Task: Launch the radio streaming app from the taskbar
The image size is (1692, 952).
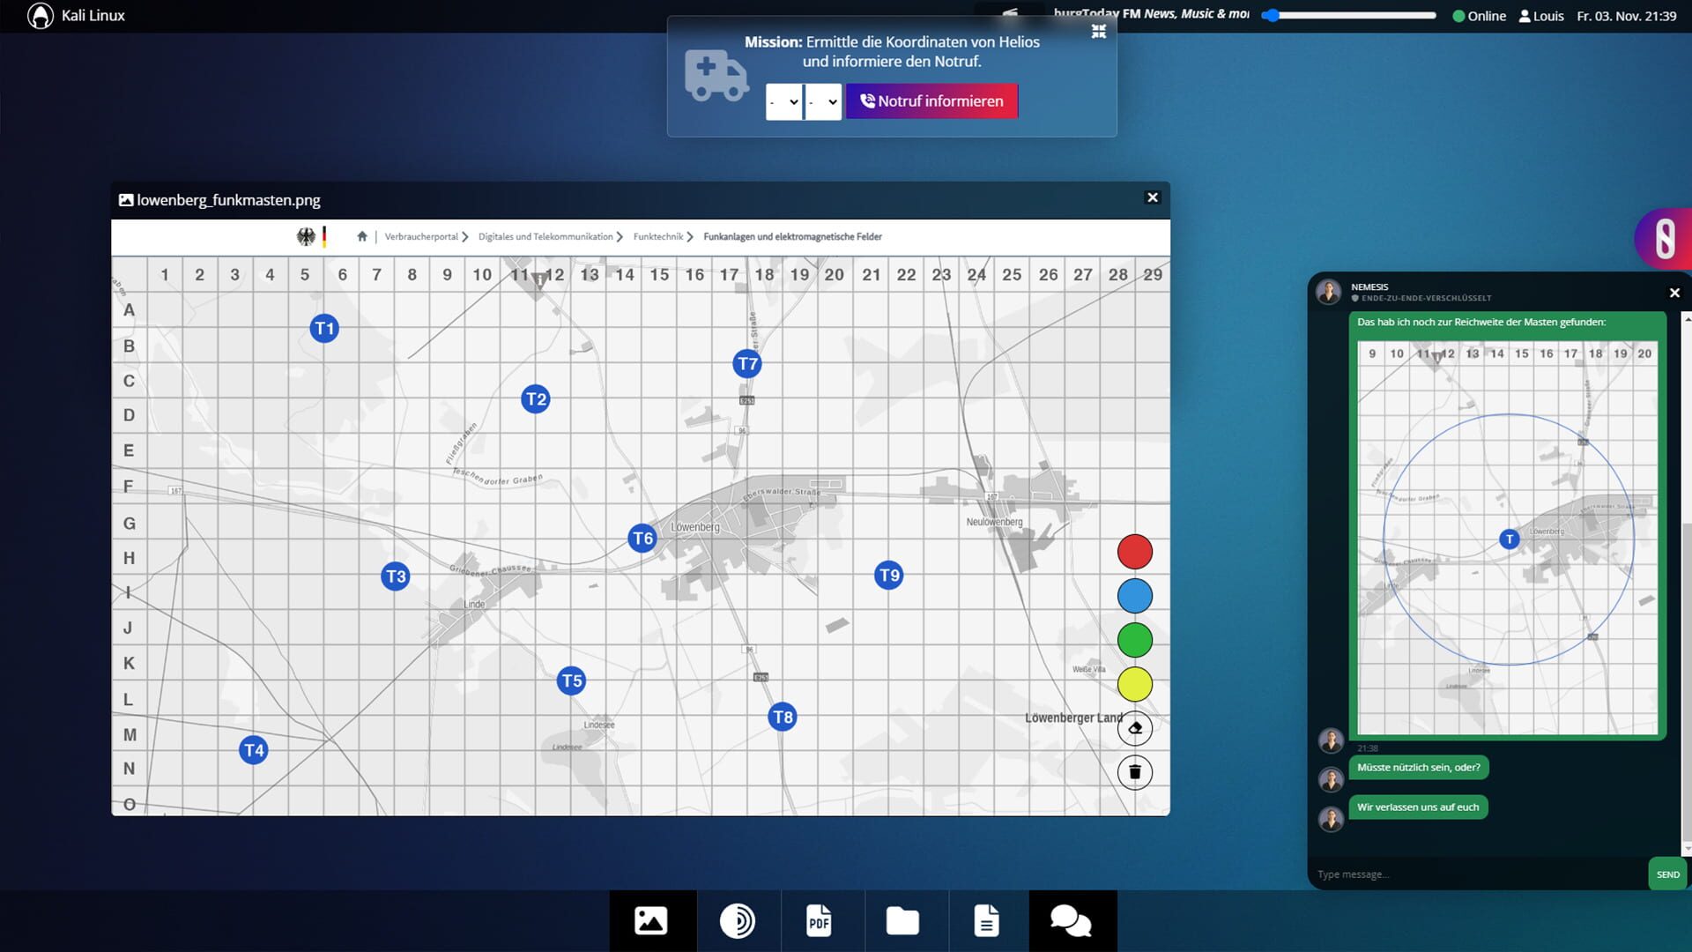Action: click(x=737, y=920)
